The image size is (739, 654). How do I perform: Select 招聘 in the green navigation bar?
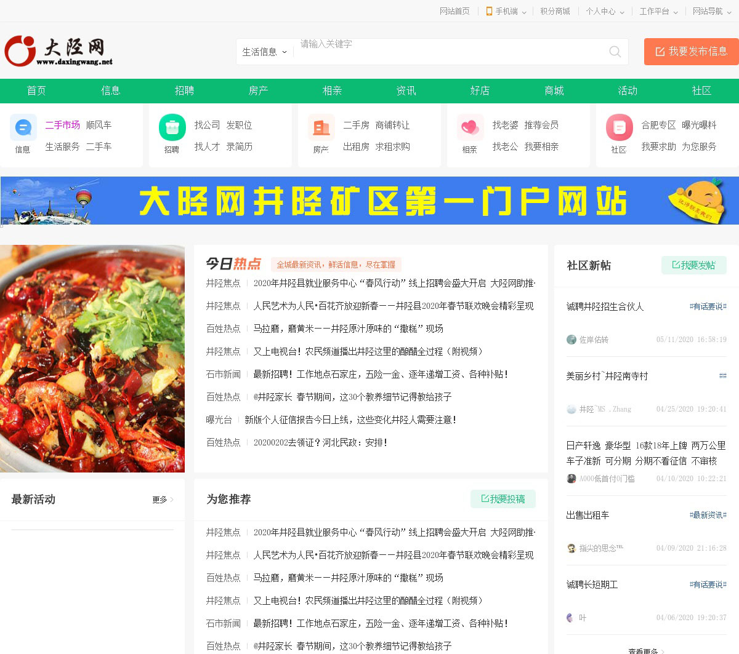tap(184, 90)
